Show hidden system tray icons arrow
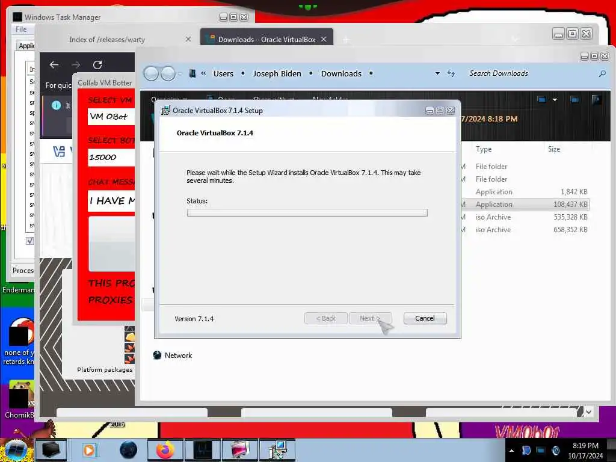Screen dimensions: 616x462 click(x=511, y=450)
